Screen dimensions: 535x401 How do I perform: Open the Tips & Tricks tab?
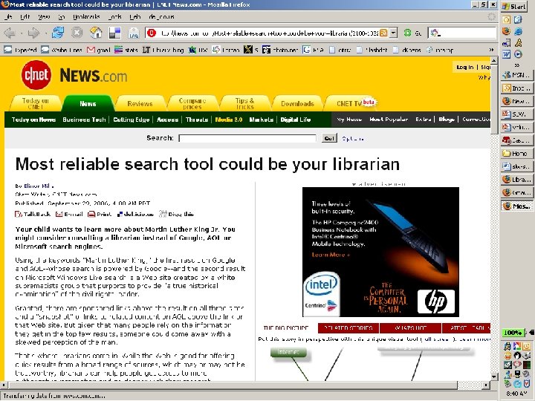click(244, 103)
